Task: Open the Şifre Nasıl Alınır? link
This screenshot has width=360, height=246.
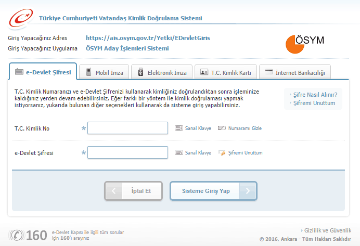Action: point(315,95)
